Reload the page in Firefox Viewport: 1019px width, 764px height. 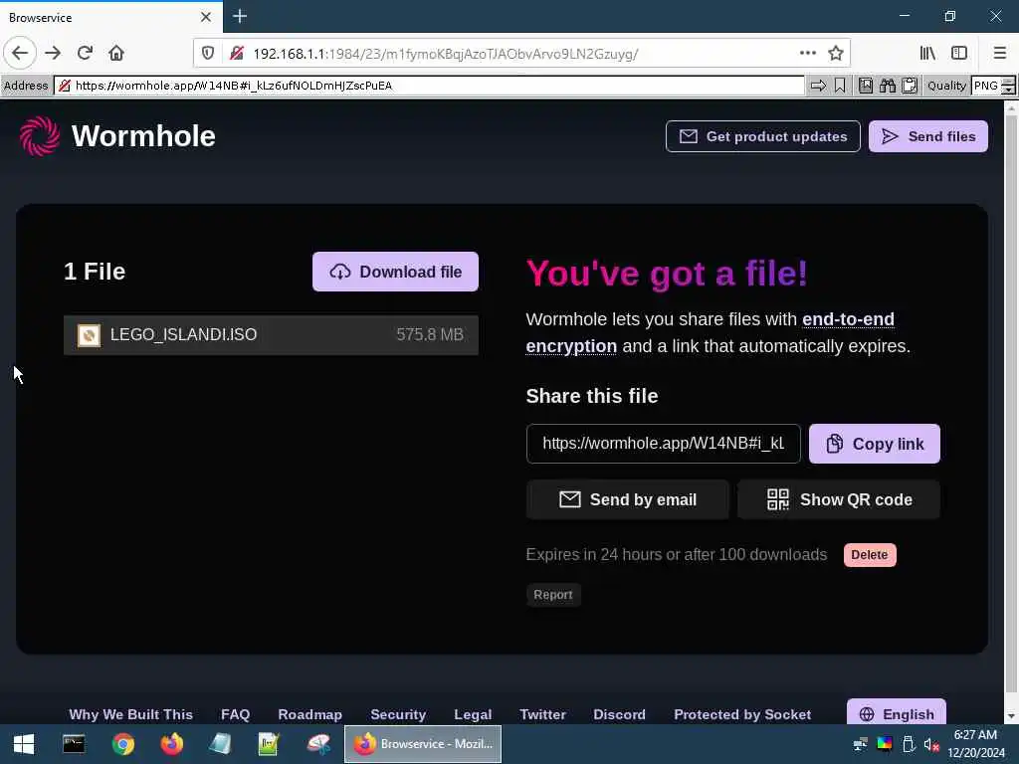click(85, 53)
